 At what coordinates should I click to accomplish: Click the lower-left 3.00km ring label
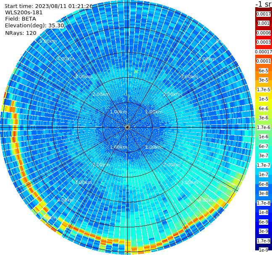83,182
